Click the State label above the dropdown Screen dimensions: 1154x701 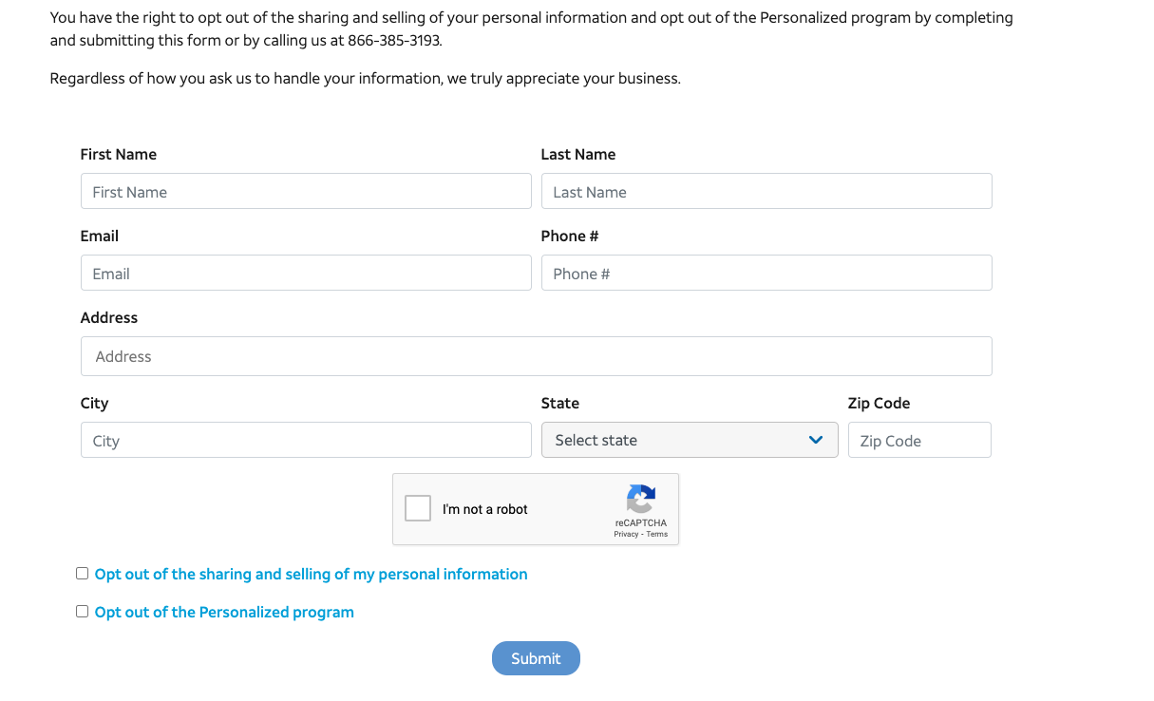click(559, 403)
